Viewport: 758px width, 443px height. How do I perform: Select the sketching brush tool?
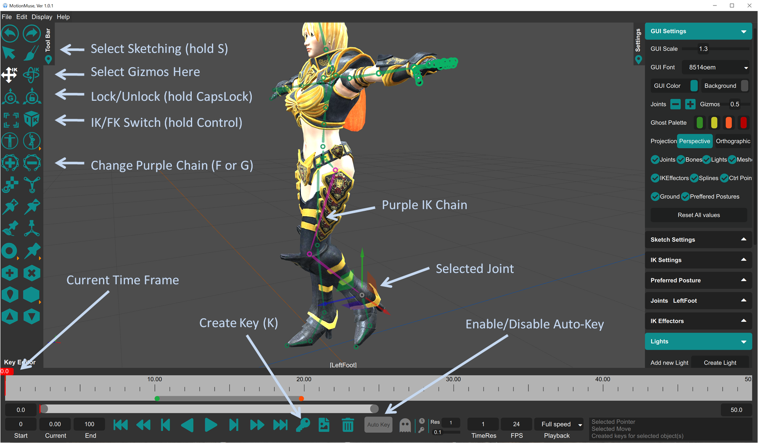[x=32, y=53]
